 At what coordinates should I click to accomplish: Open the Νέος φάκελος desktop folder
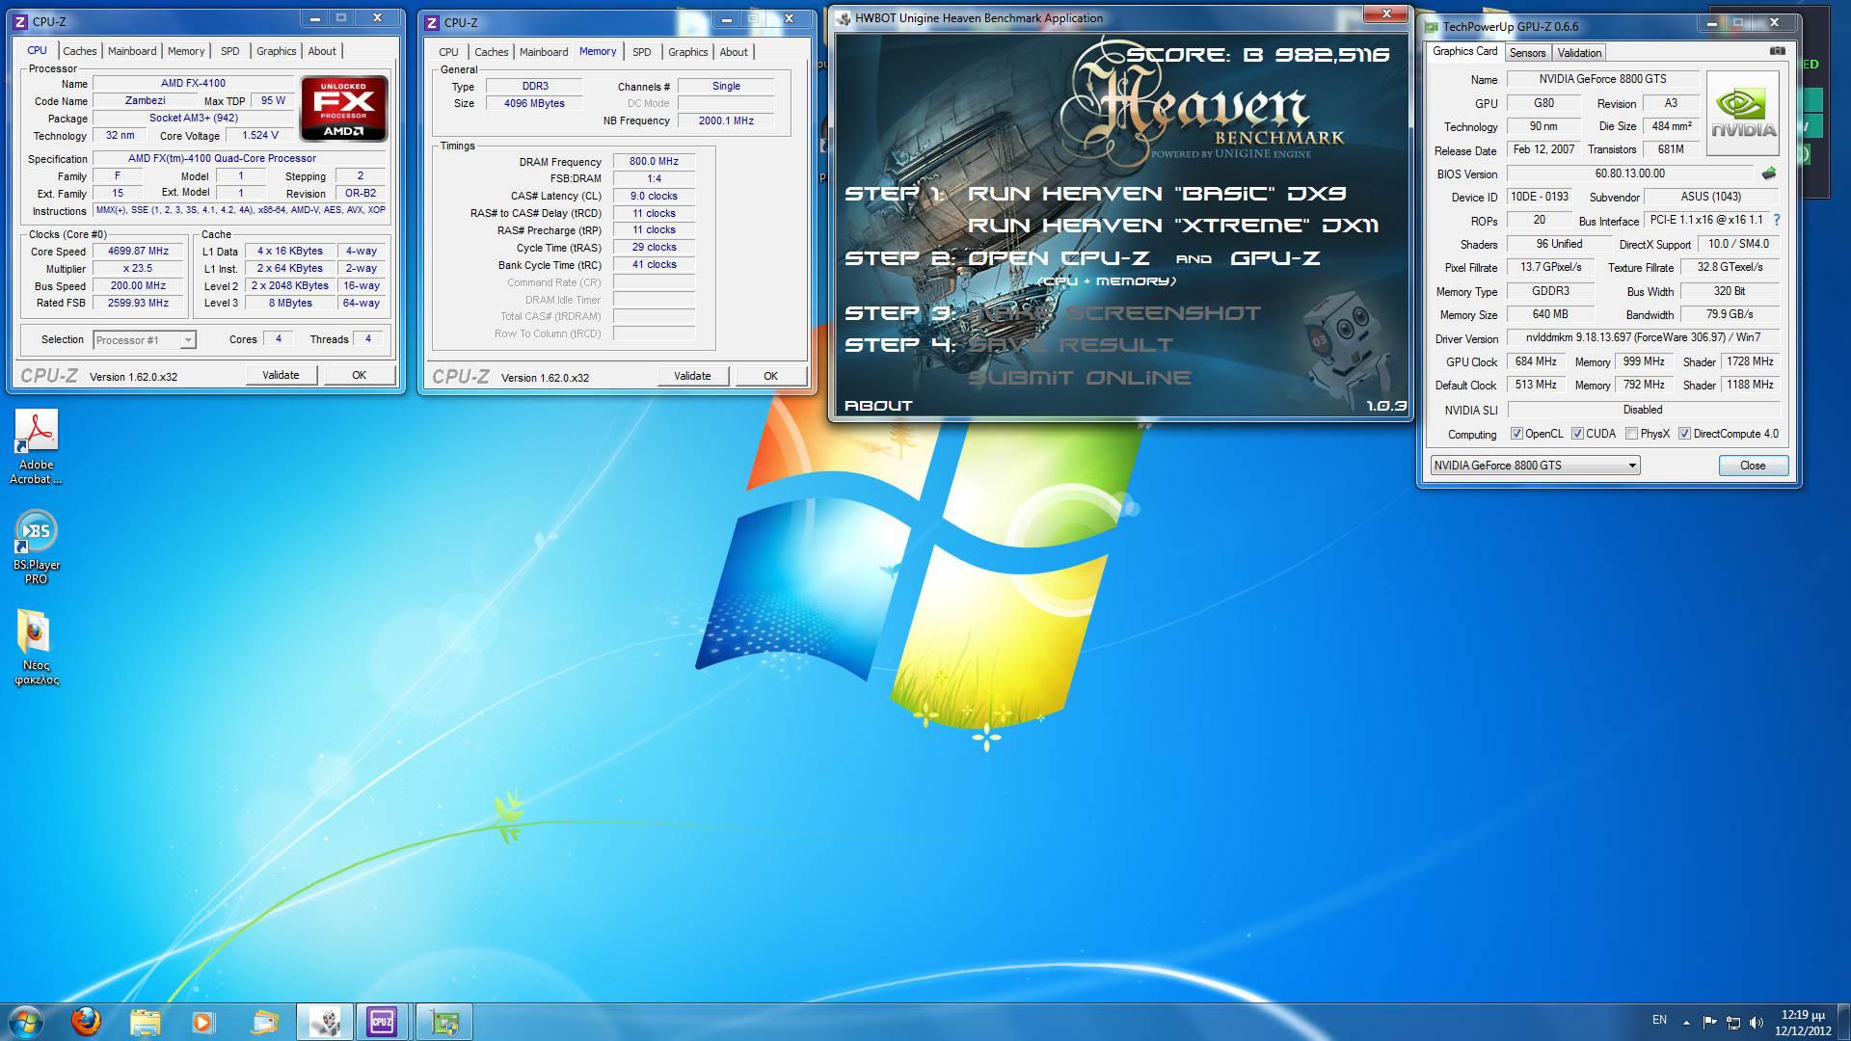[x=36, y=647]
